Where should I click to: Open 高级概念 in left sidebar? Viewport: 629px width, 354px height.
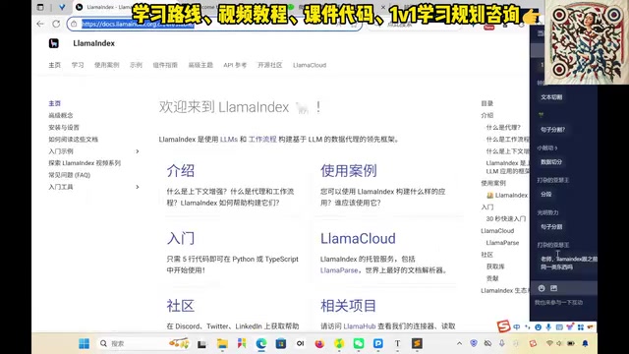[61, 115]
